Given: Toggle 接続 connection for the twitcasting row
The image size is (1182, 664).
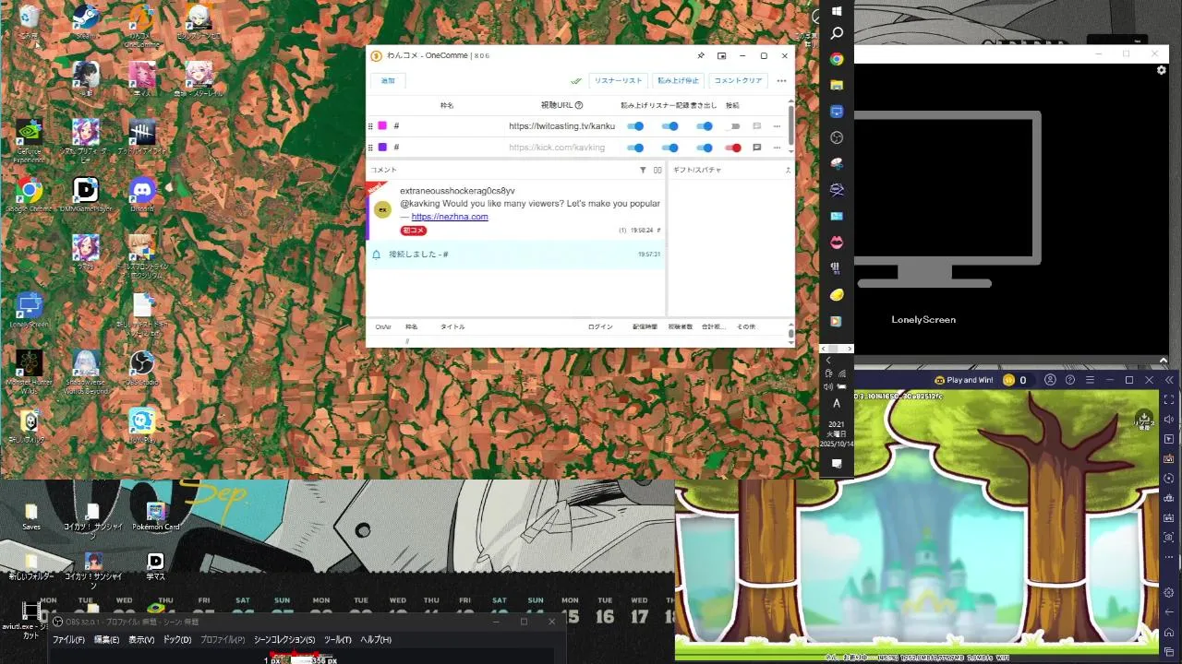Looking at the screenshot, I should [733, 126].
